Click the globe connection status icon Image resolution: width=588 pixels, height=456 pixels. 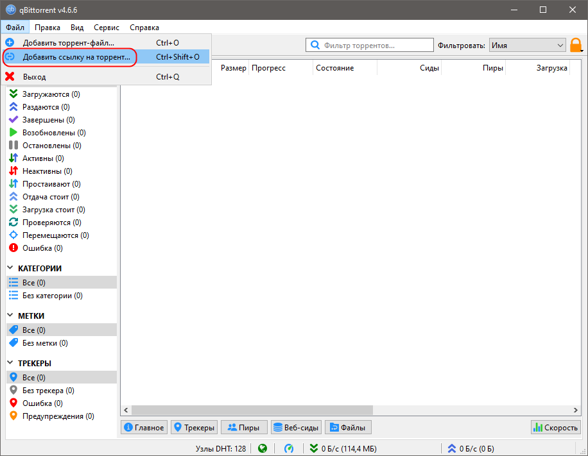tap(263, 448)
